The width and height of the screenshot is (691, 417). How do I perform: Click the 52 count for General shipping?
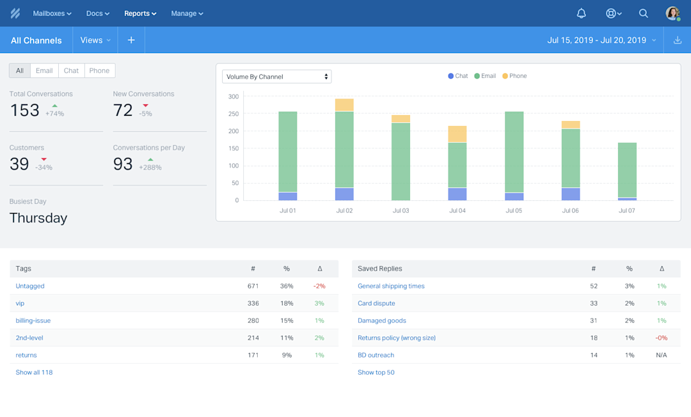point(594,286)
